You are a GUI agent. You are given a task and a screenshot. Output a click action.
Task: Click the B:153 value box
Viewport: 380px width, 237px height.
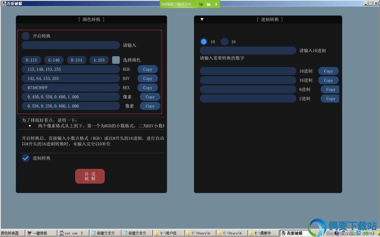coord(77,60)
